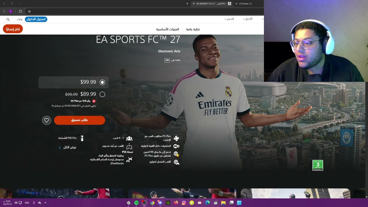This screenshot has height=207, width=368.
Task: Open Instagram from the taskbar
Action: tap(184, 203)
